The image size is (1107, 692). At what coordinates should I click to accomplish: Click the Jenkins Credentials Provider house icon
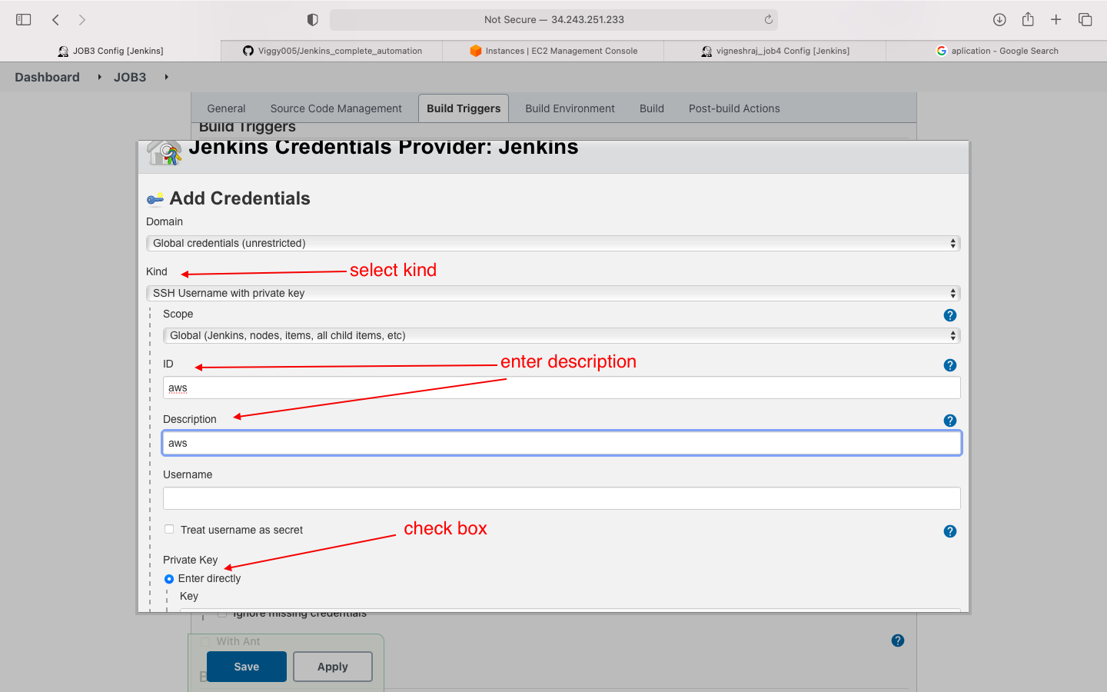click(x=165, y=153)
